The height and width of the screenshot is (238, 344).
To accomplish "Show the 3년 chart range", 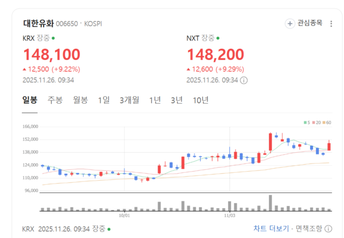I will click(177, 100).
